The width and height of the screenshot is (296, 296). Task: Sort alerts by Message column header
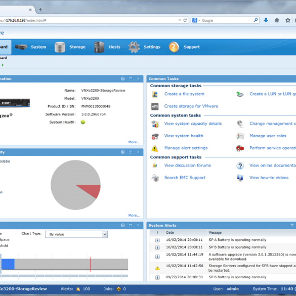coord(215,233)
